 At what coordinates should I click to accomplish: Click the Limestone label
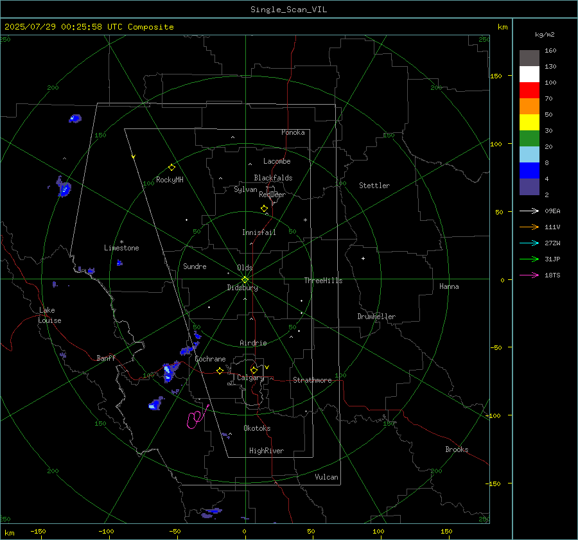[x=121, y=248]
